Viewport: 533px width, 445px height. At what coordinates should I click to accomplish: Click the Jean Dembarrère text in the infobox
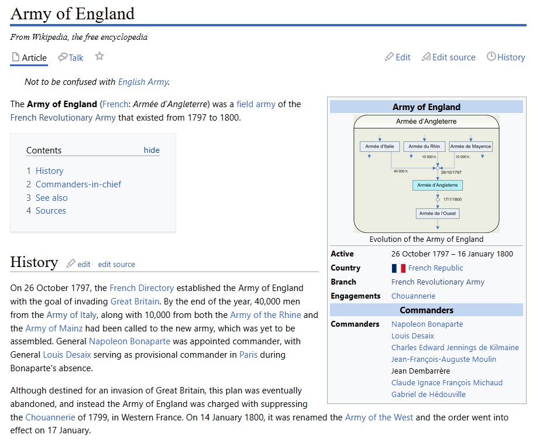pyautogui.click(x=421, y=371)
